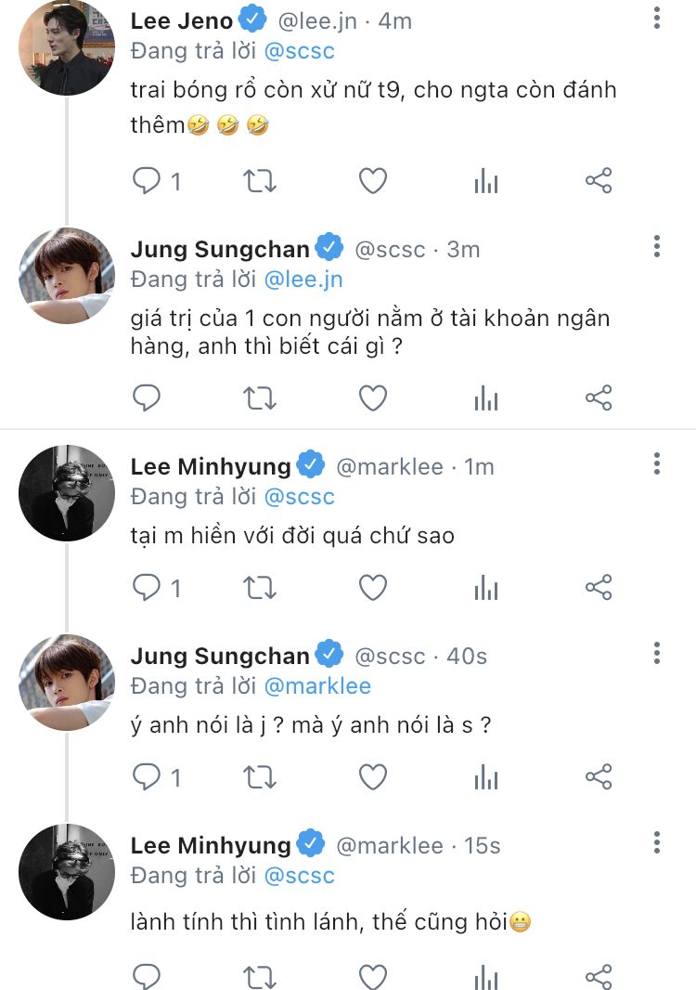Open more options menu on Lee Minhyung's 1m tweet
This screenshot has width=696, height=990.
657,464
